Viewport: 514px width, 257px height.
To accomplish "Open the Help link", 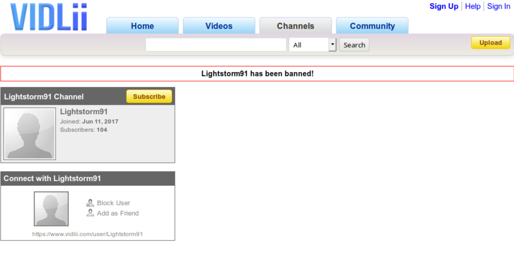I will [473, 6].
